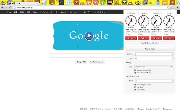180x112 pixels.
Task: Open ニュース in Google bar
Action: pos(54,12)
